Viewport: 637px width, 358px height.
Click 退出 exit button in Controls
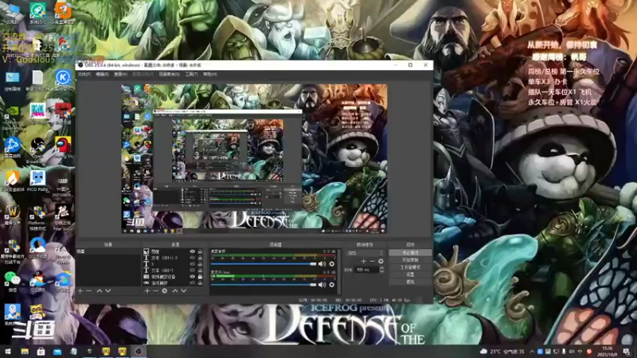pyautogui.click(x=410, y=282)
